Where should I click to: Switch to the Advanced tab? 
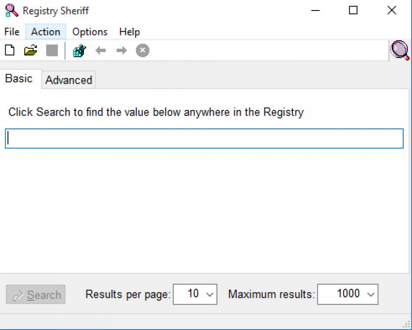[68, 80]
